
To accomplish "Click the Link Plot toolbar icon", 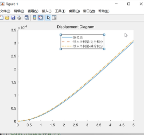I will [27, 18].
